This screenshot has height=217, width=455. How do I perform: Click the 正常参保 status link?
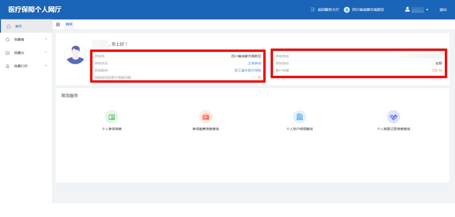coord(254,63)
